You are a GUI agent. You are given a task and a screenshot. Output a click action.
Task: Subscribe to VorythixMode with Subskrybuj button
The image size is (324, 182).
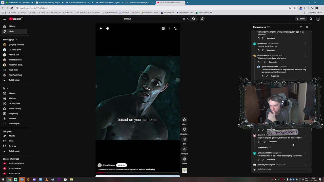point(121,165)
